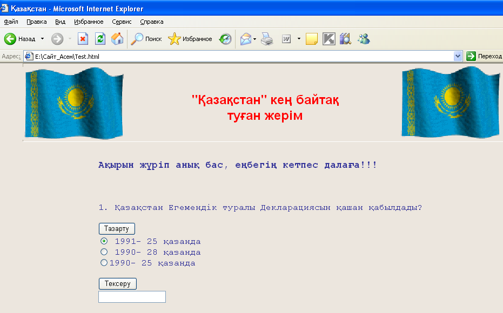Click the K logo toolbar icon
The height and width of the screenshot is (313, 503).
329,39
